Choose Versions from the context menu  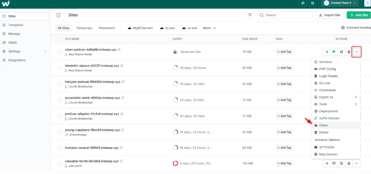click(x=336, y=62)
